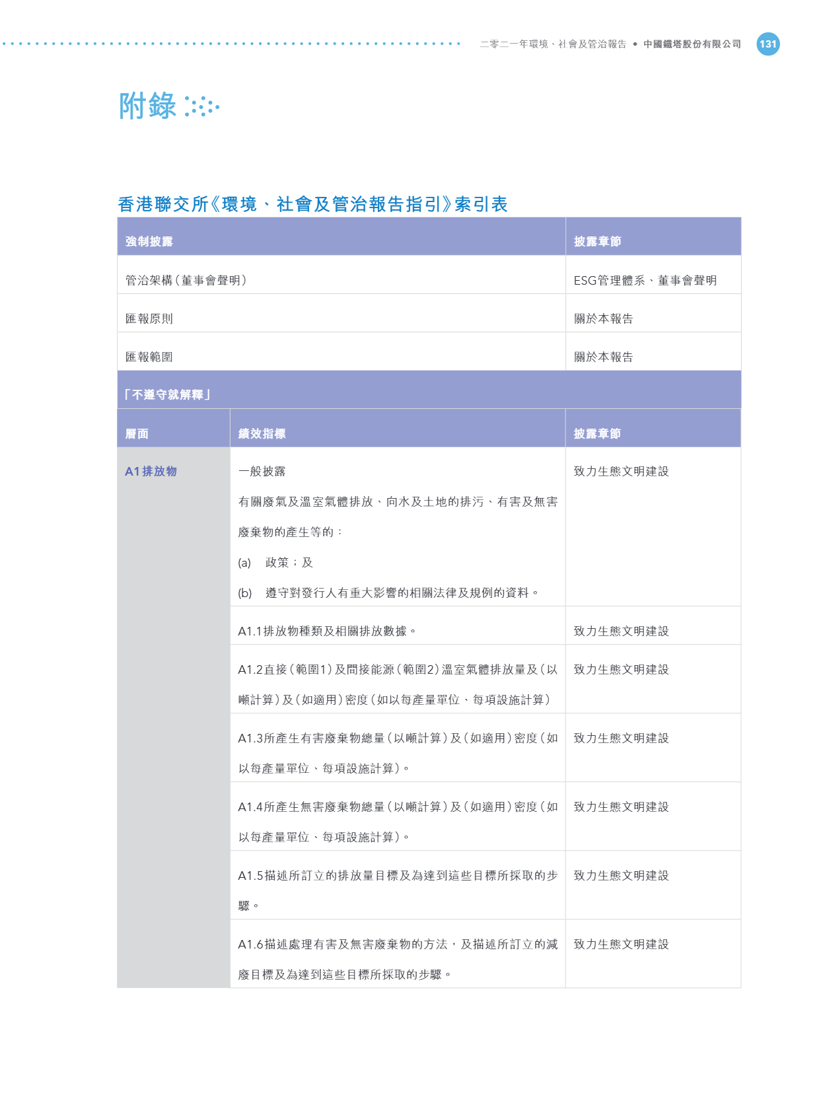
Task: Click the 「不遵守就解釋」 section header
Action: pyautogui.click(x=167, y=395)
